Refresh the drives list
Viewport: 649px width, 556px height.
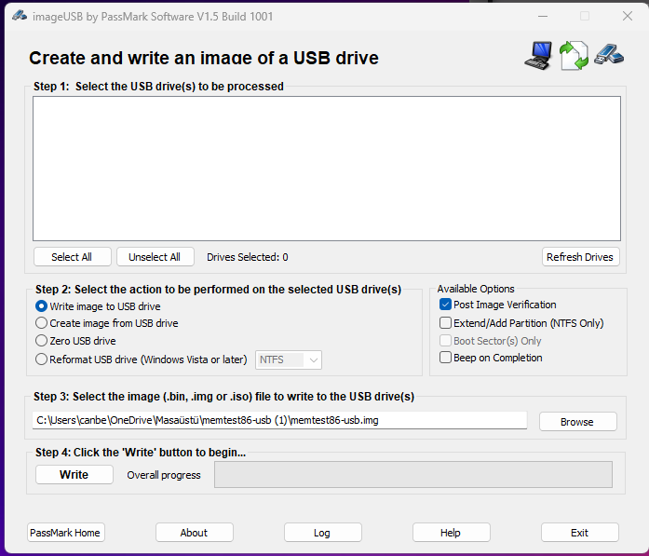click(580, 257)
